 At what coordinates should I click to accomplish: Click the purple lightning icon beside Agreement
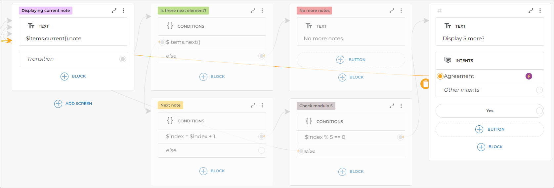coord(529,76)
